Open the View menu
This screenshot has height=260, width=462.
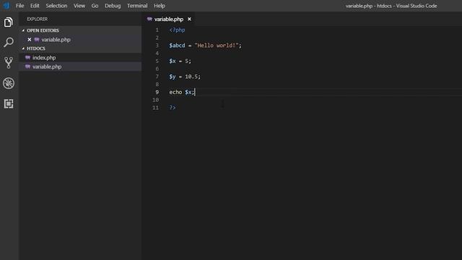click(x=79, y=6)
